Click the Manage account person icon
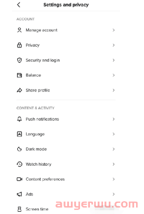Viewport: 144px width, 214px height. tap(19, 30)
